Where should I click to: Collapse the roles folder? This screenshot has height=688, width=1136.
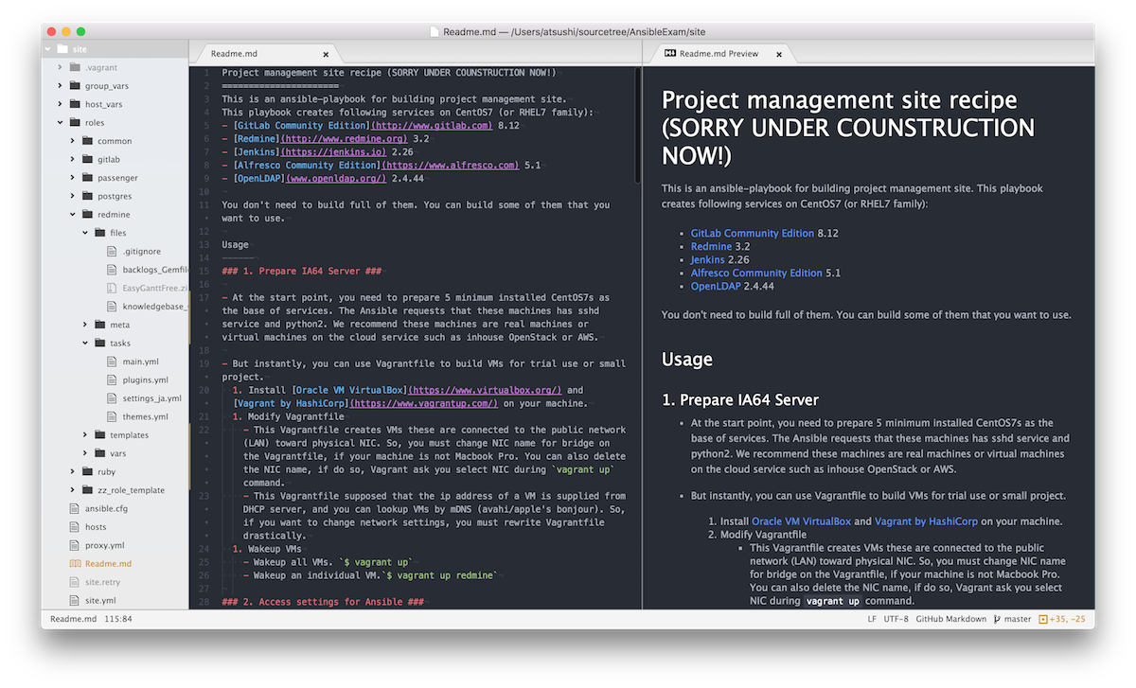tap(60, 123)
